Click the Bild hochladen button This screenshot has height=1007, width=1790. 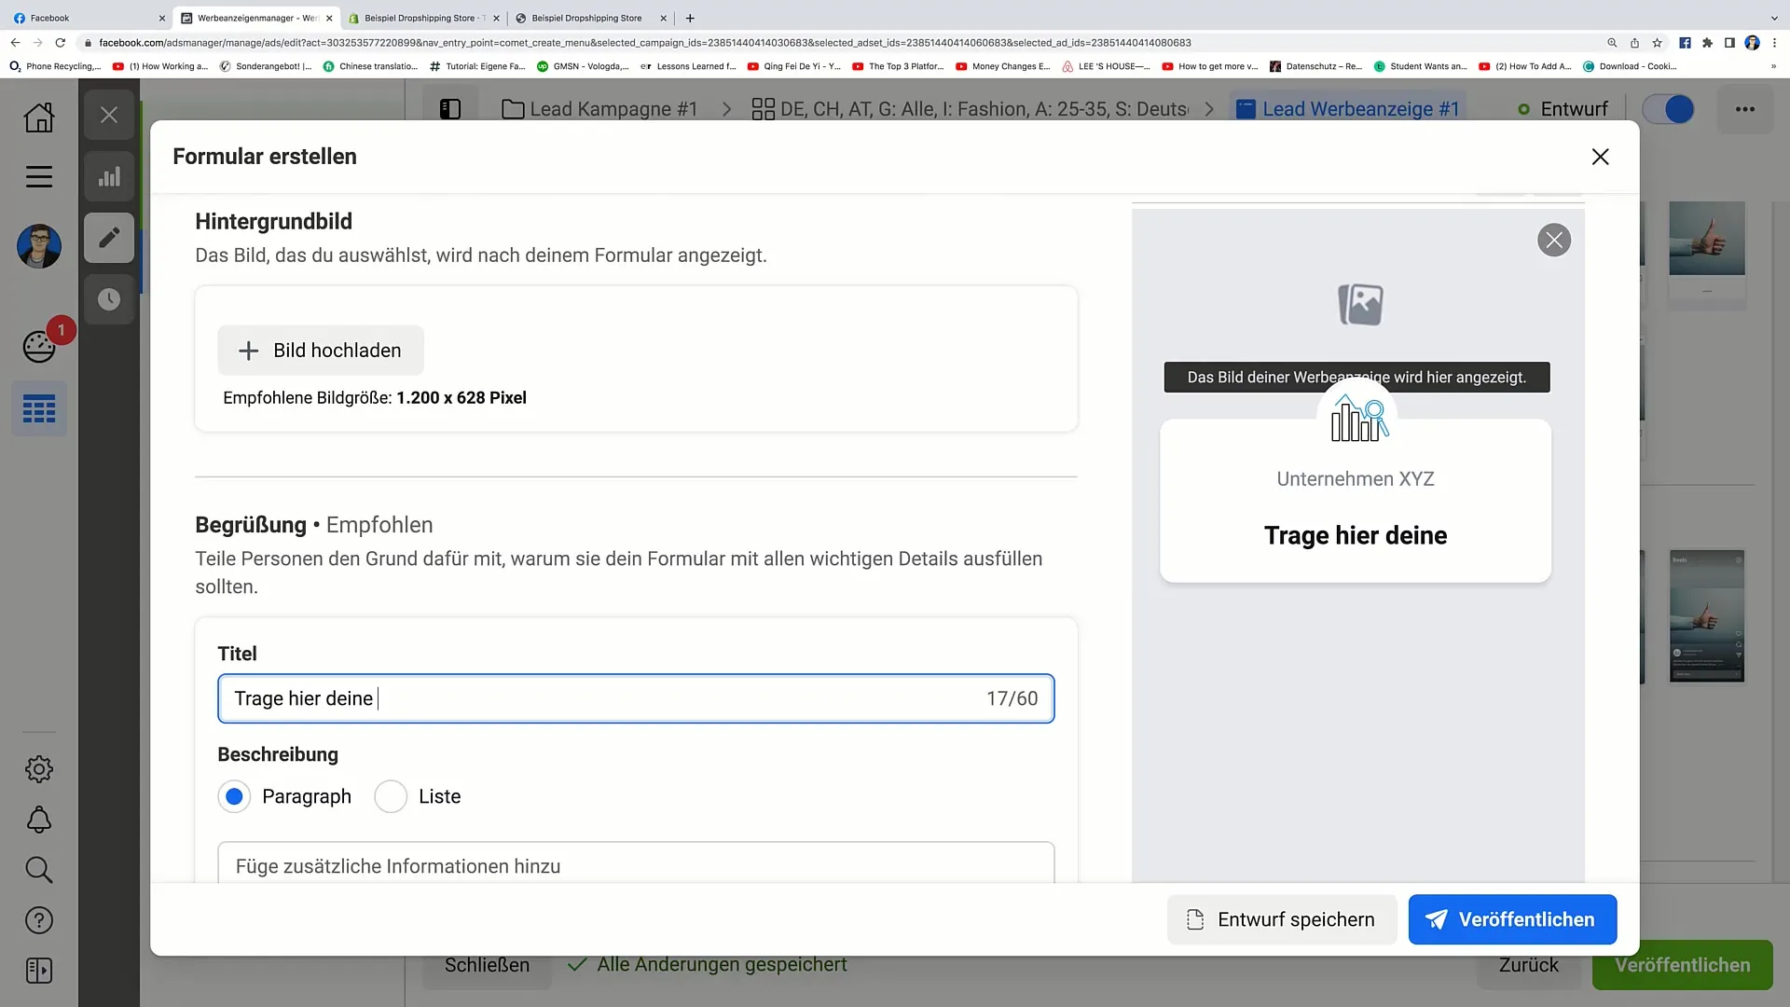click(321, 351)
